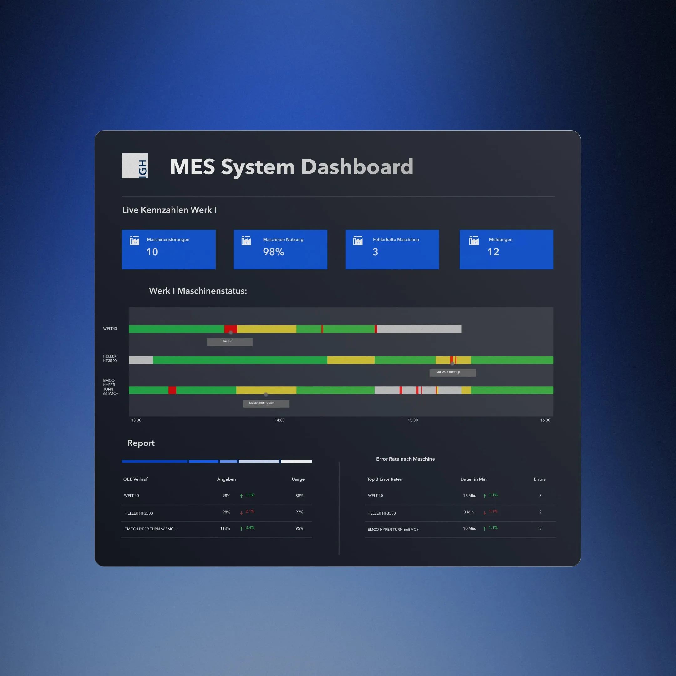Click the Tür auf tooltip on WFLT40 timeline
The width and height of the screenshot is (676, 676).
coord(229,341)
